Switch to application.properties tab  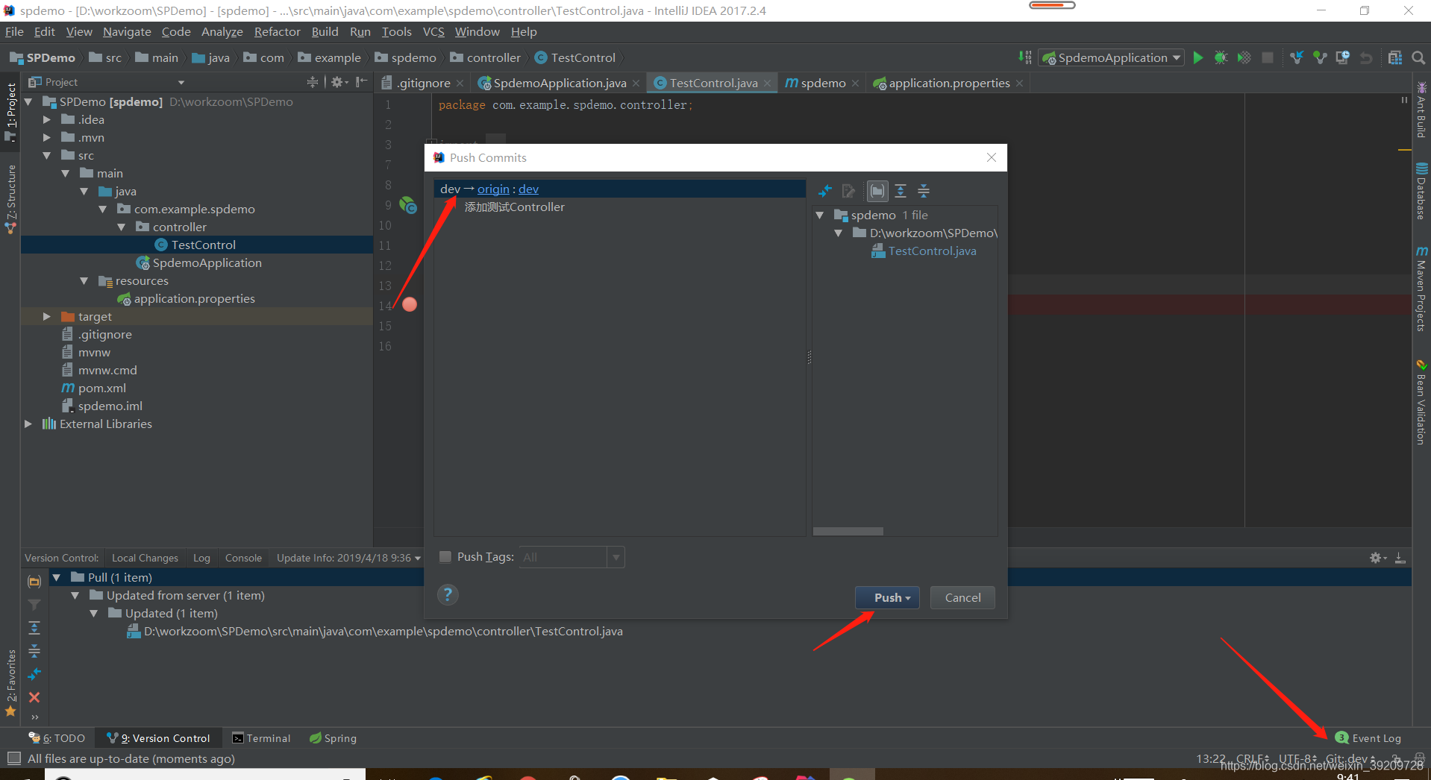click(948, 83)
